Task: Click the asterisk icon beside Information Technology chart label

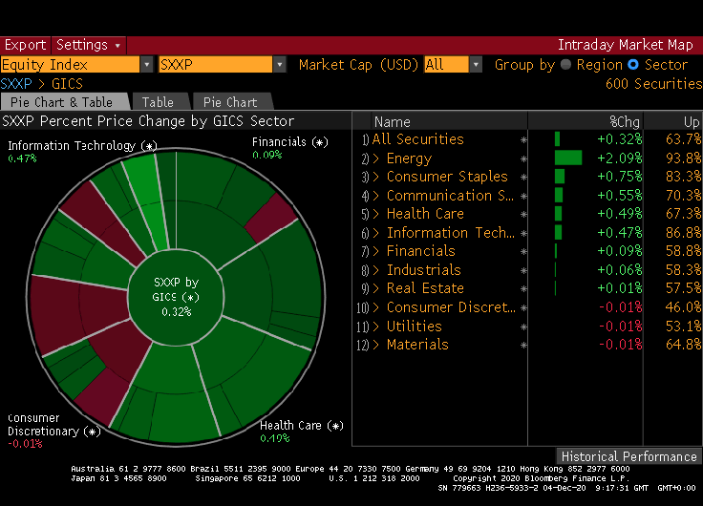Action: tap(149, 146)
